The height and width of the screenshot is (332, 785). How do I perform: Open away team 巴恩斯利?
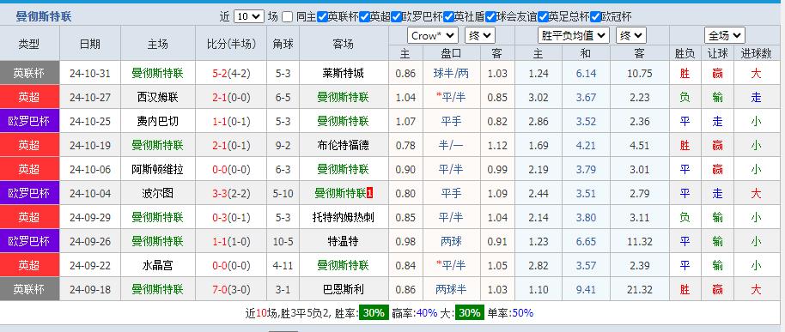pyautogui.click(x=344, y=289)
